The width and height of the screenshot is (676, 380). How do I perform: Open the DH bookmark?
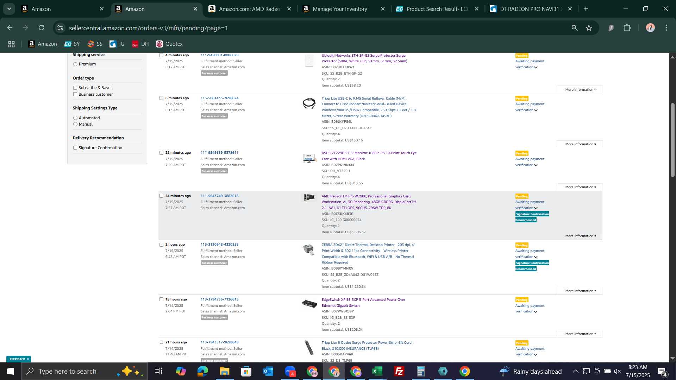140,44
